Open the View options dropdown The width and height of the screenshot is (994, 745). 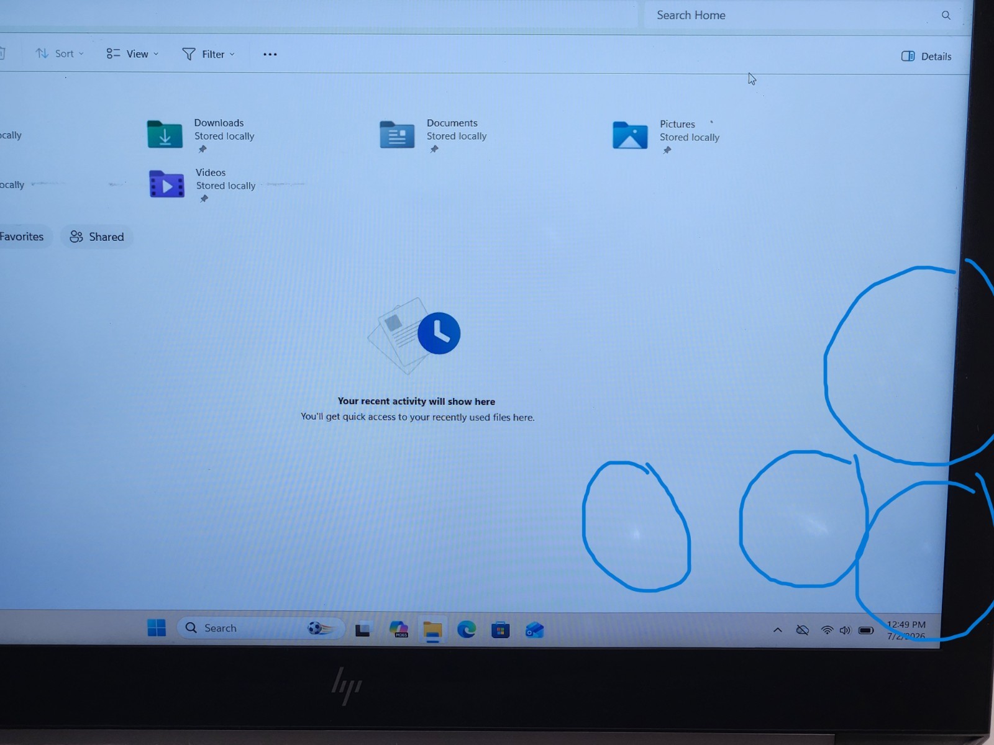tap(132, 54)
